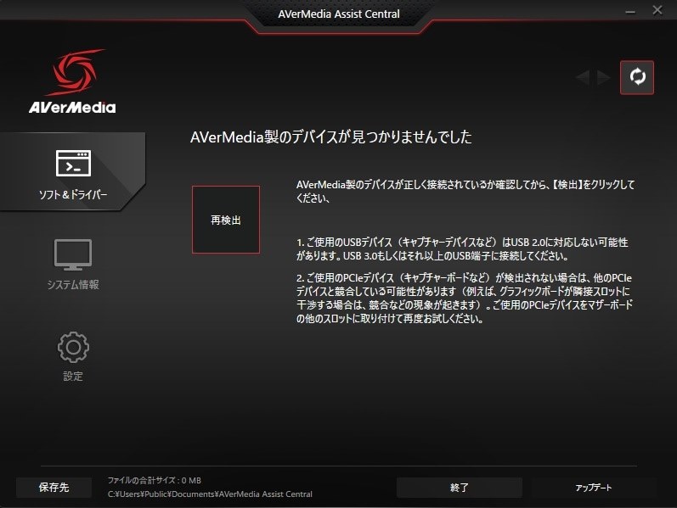The image size is (677, 508).
Task: Click the 終了 button
Action: (459, 488)
